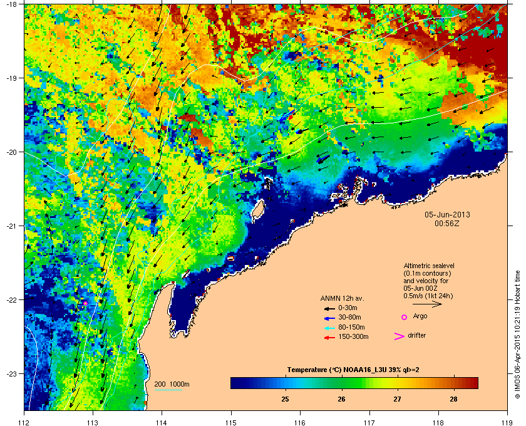Click the longitude axis label 115
Viewport: 526px width, 426px height.
[x=231, y=423]
